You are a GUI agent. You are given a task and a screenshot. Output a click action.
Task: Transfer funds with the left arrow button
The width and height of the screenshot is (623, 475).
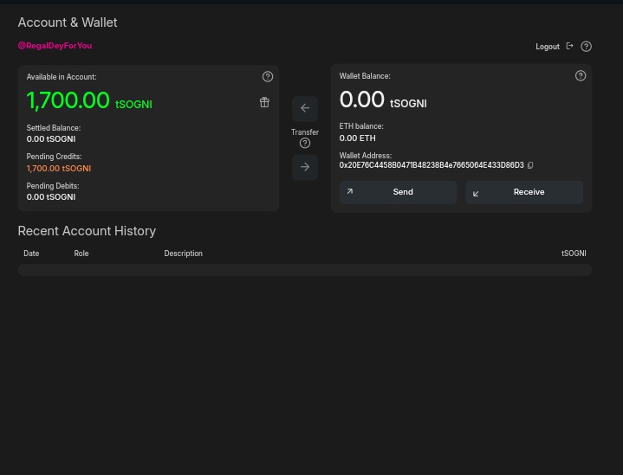click(305, 108)
